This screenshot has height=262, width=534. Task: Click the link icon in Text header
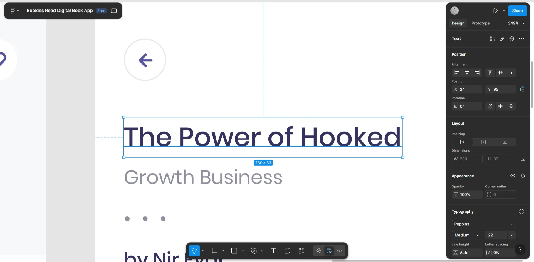tap(502, 39)
